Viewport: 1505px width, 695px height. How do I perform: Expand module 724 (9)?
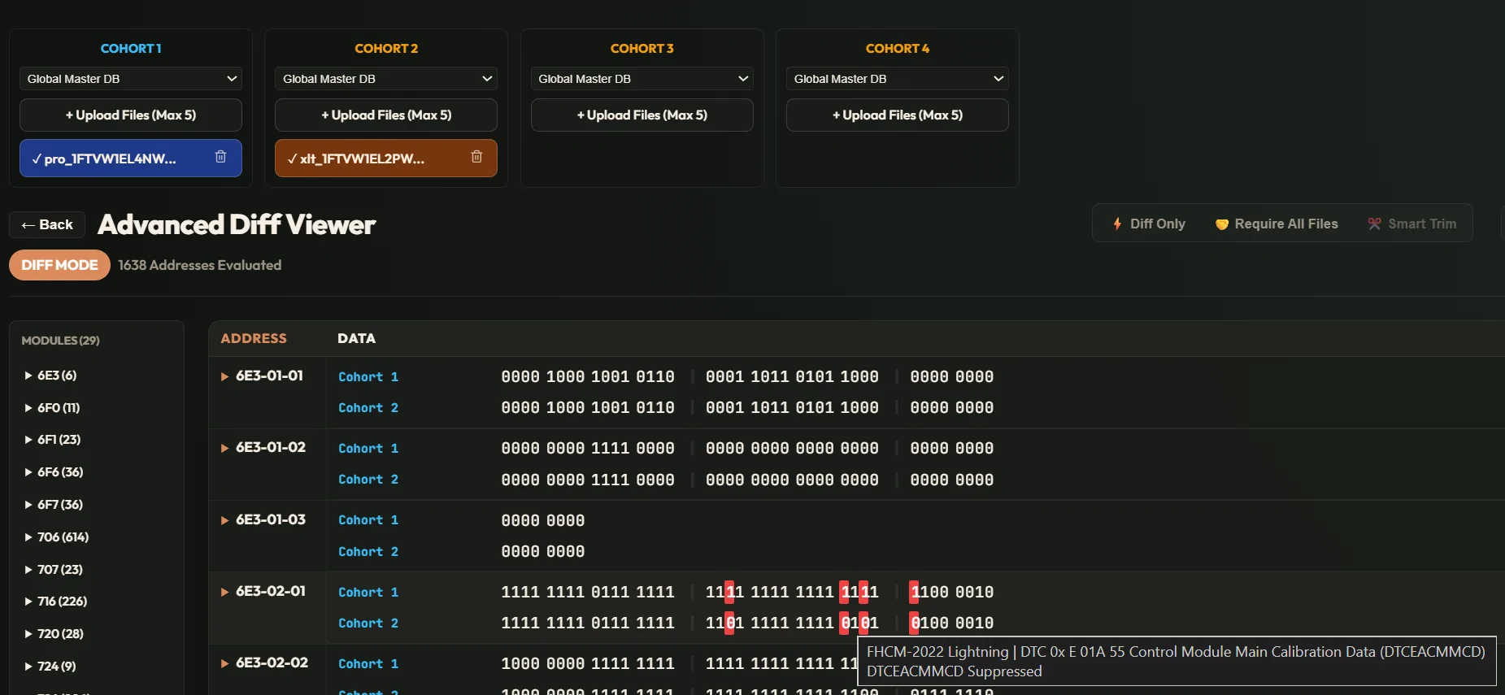[50, 667]
